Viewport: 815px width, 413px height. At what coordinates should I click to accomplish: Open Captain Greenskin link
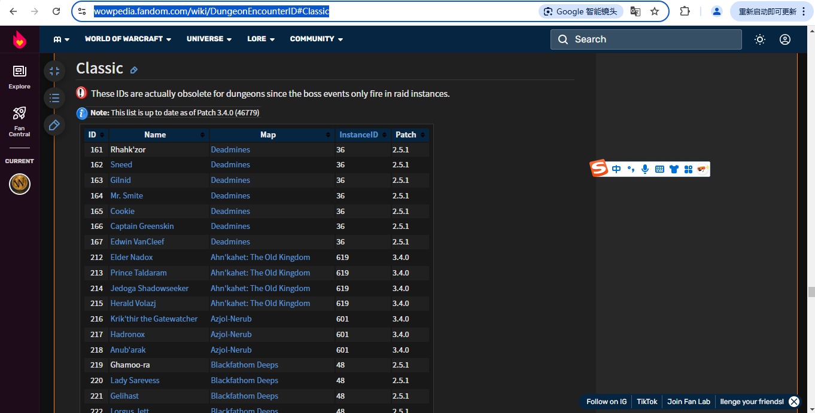[x=142, y=227]
